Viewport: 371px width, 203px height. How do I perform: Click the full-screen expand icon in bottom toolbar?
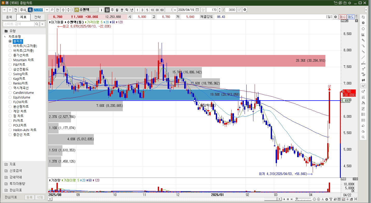(x=355, y=199)
